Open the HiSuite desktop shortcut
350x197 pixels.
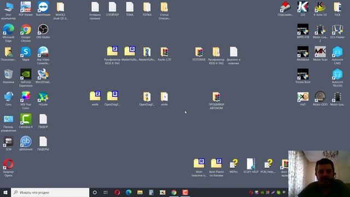point(43,97)
